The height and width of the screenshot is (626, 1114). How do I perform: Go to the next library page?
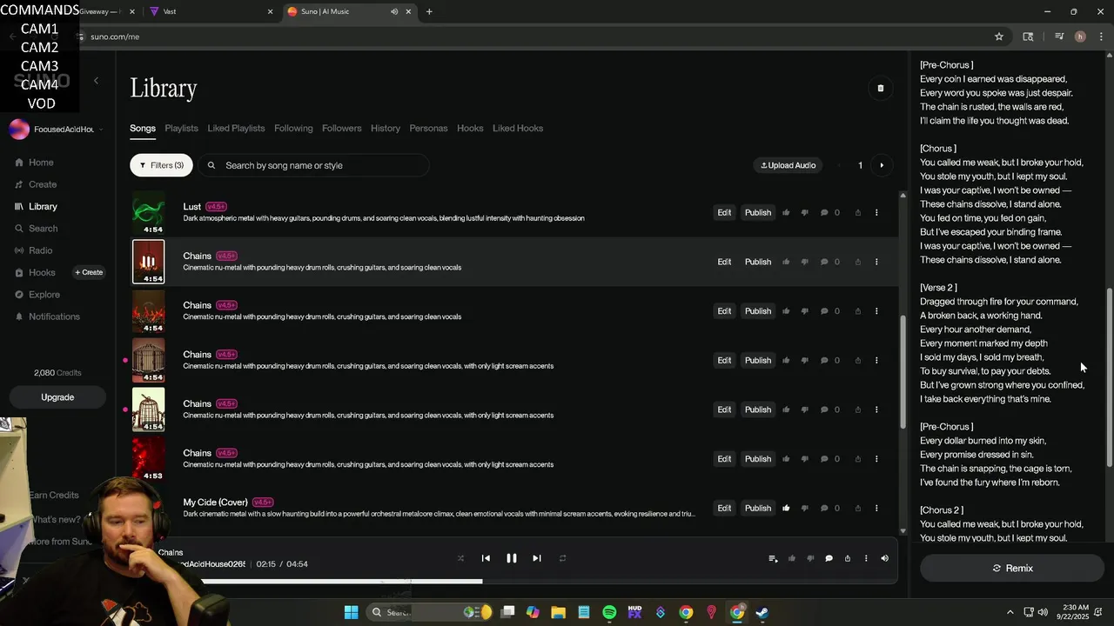pyautogui.click(x=882, y=165)
